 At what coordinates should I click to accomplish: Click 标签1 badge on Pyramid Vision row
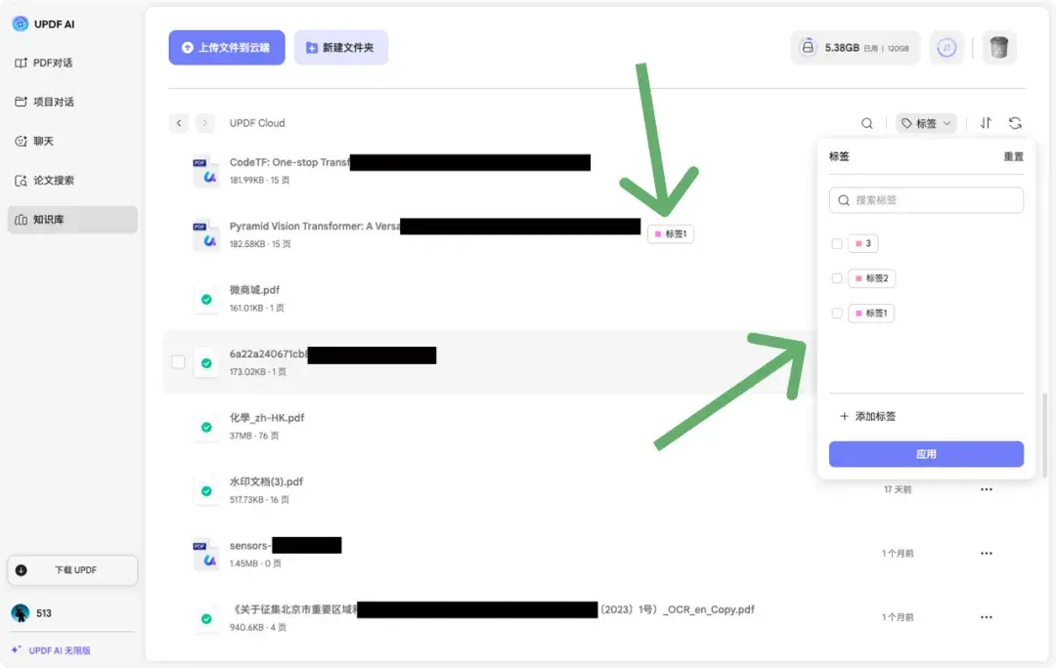pyautogui.click(x=671, y=234)
